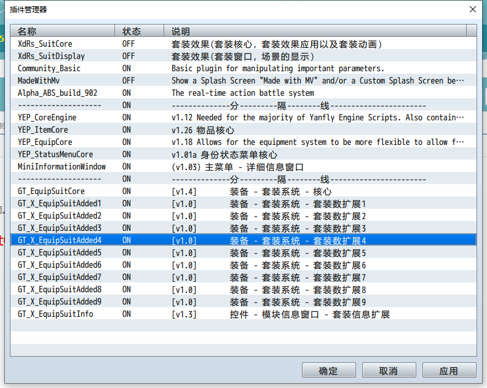Select the GT_X_EquipSuitAdded2 plugin row
This screenshot has height=388, width=487.
[x=244, y=215]
